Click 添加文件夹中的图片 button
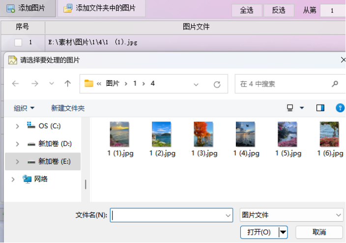This screenshot has width=346, height=243. click(x=102, y=8)
